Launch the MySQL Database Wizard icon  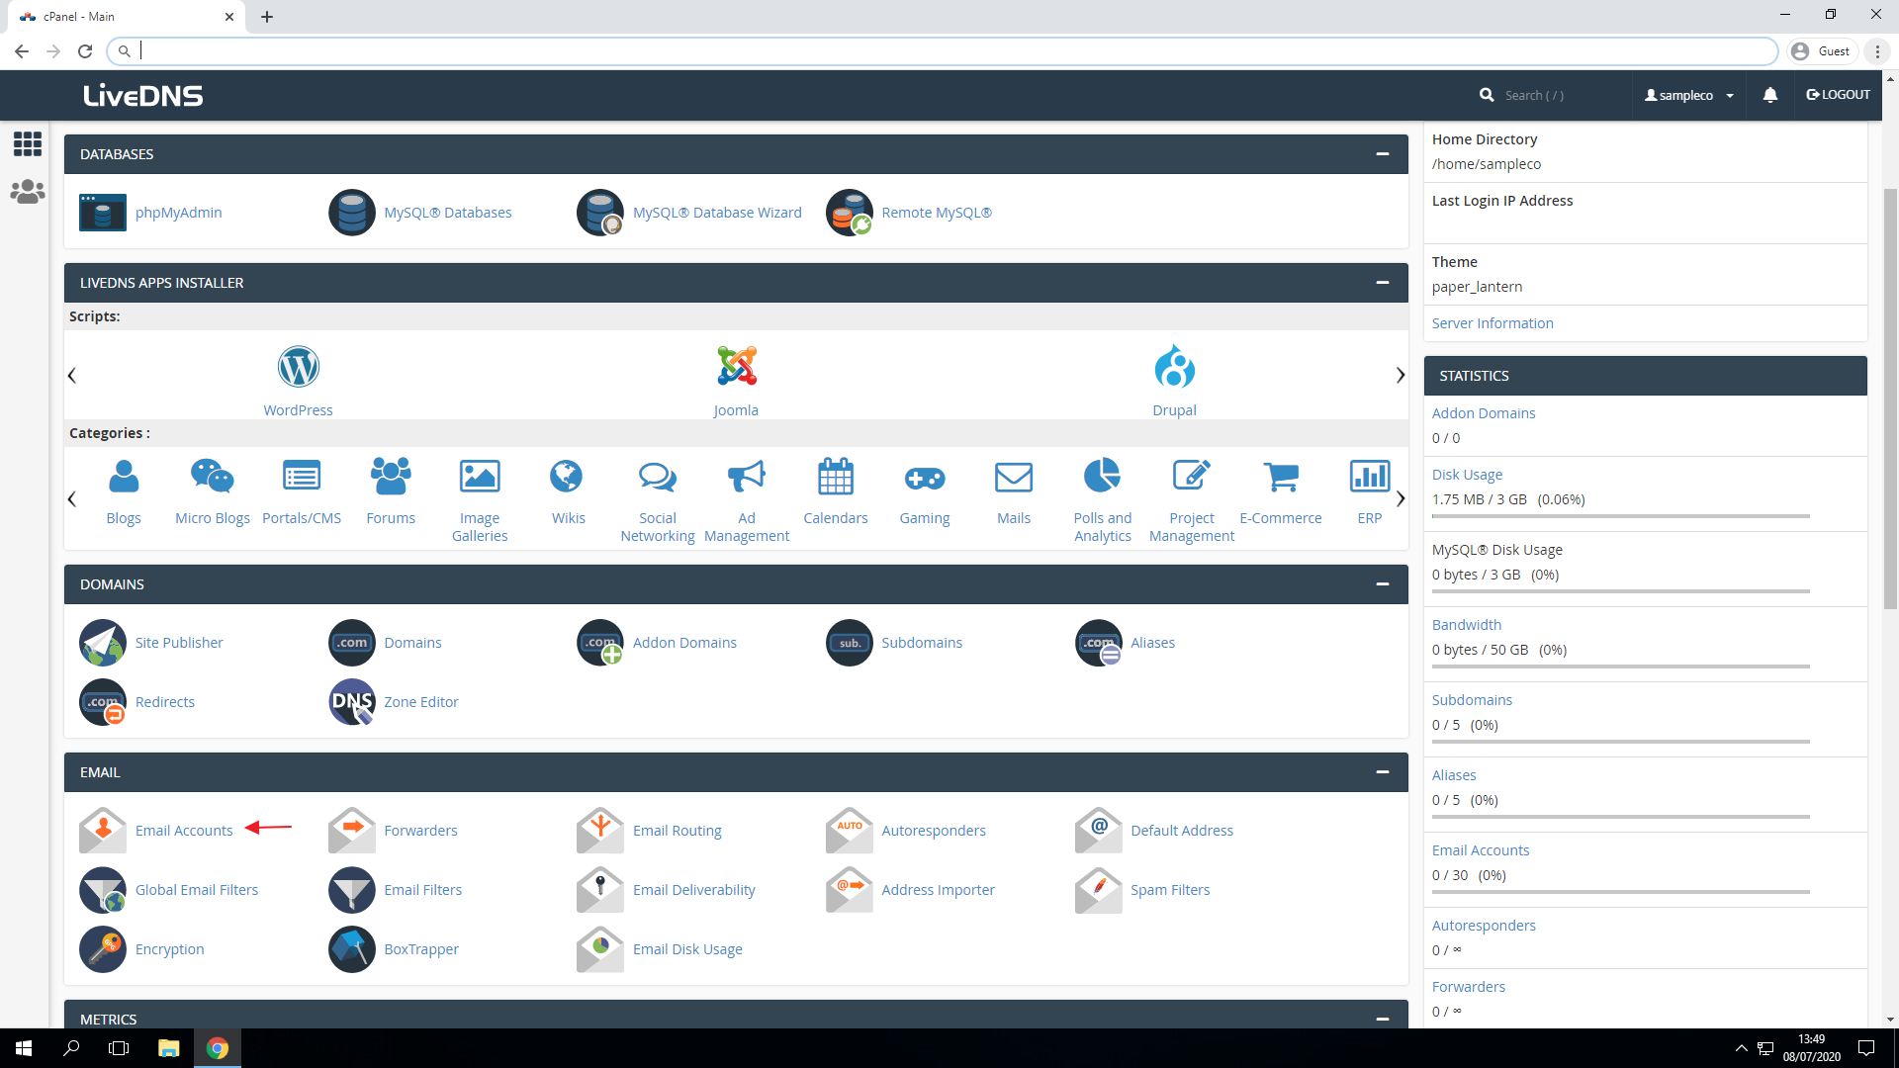coord(600,213)
